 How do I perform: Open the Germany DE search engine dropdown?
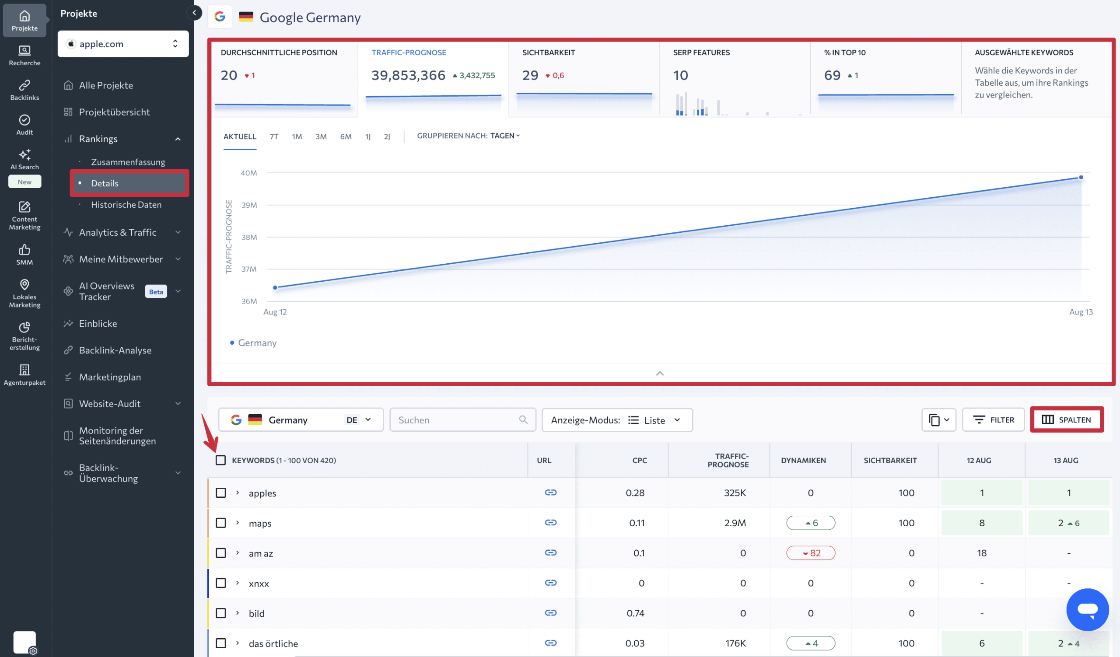(301, 420)
